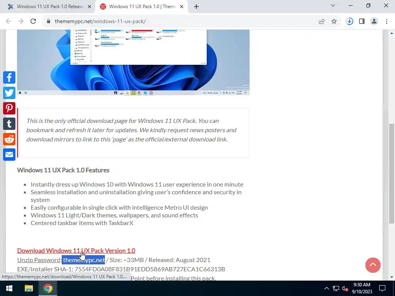Show hidden system tray icons
Image resolution: width=395 pixels, height=296 pixels.
pos(326,288)
